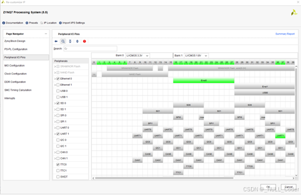Click the vertical scrollbar of pin grid
Viewport: 301px width, 195px height.
296,108
